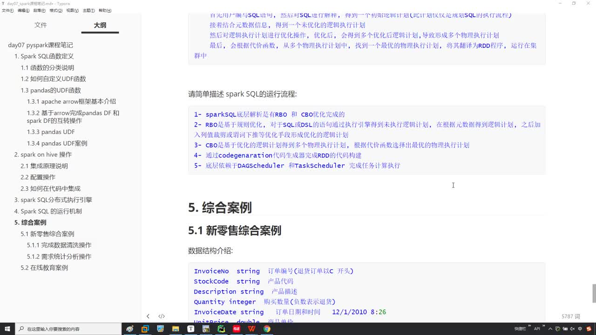This screenshot has width=596, height=335.
Task: Open Typora from the taskbar
Action: 191,328
